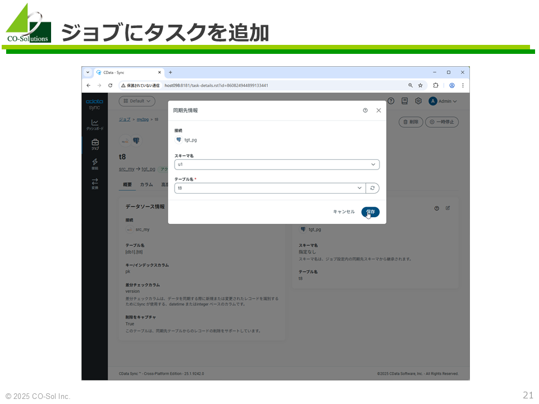
Task: Go back with the browser back arrow
Action: tap(89, 85)
